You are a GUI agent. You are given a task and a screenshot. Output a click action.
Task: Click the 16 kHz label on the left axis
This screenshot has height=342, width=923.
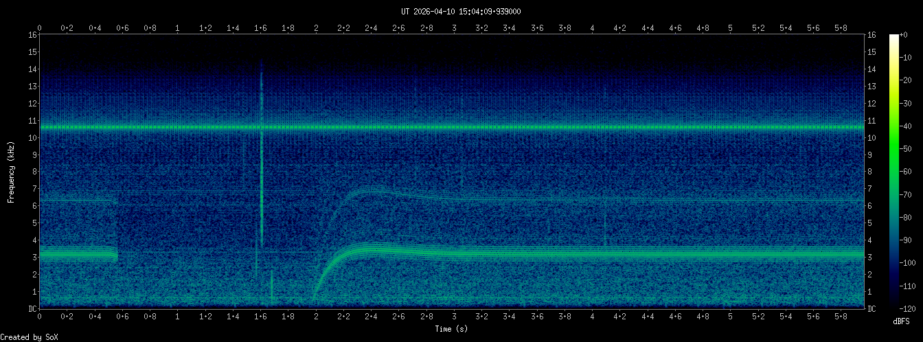(x=32, y=35)
